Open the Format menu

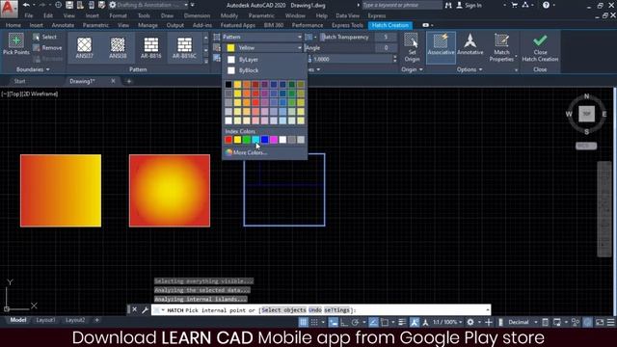pyautogui.click(x=118, y=15)
